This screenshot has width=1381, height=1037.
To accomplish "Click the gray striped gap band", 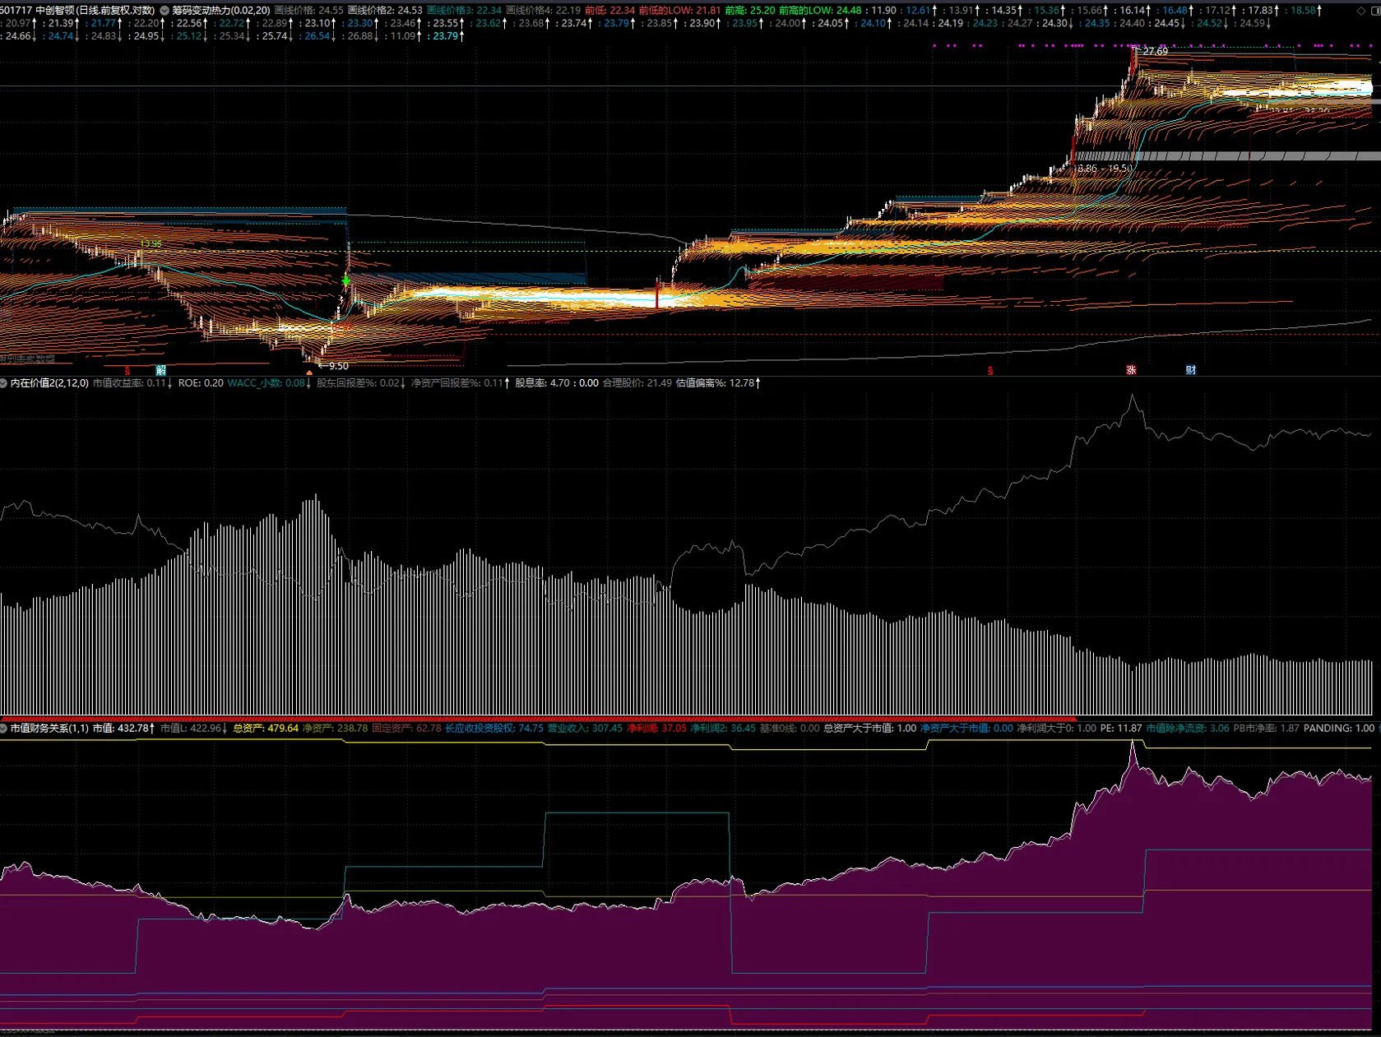I will [x=1234, y=156].
